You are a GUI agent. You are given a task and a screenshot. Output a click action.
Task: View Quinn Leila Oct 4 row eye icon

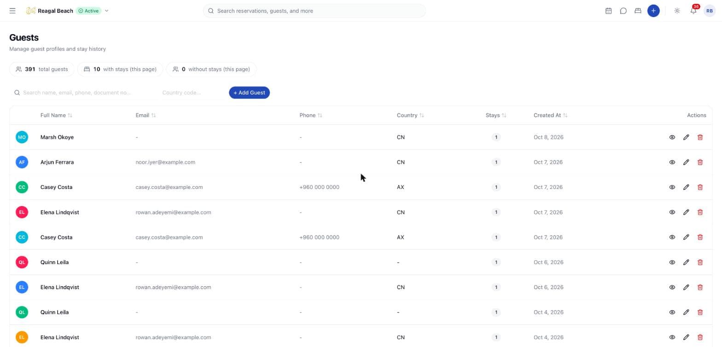coord(672,312)
